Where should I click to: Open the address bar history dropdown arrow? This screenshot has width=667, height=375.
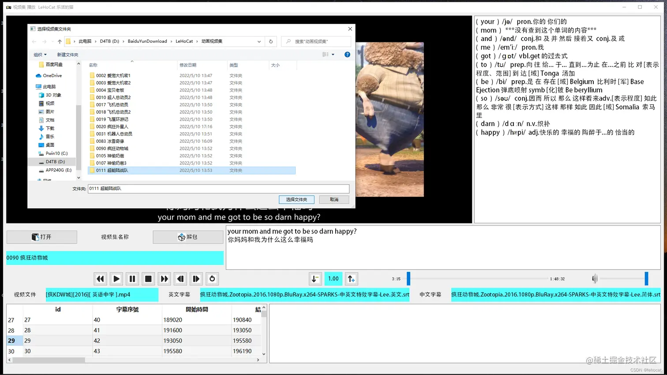pyautogui.click(x=259, y=41)
